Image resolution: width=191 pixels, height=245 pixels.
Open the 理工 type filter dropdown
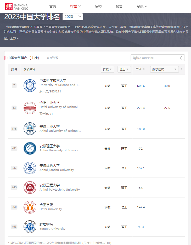124,69
